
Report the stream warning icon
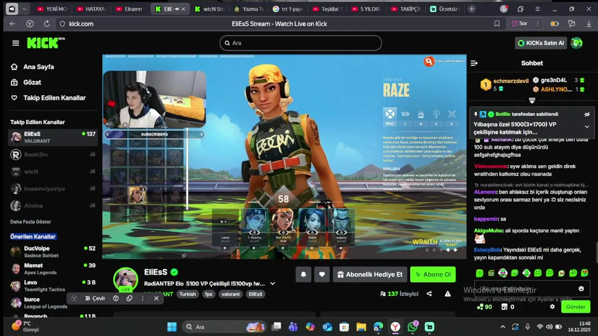pyautogui.click(x=448, y=294)
